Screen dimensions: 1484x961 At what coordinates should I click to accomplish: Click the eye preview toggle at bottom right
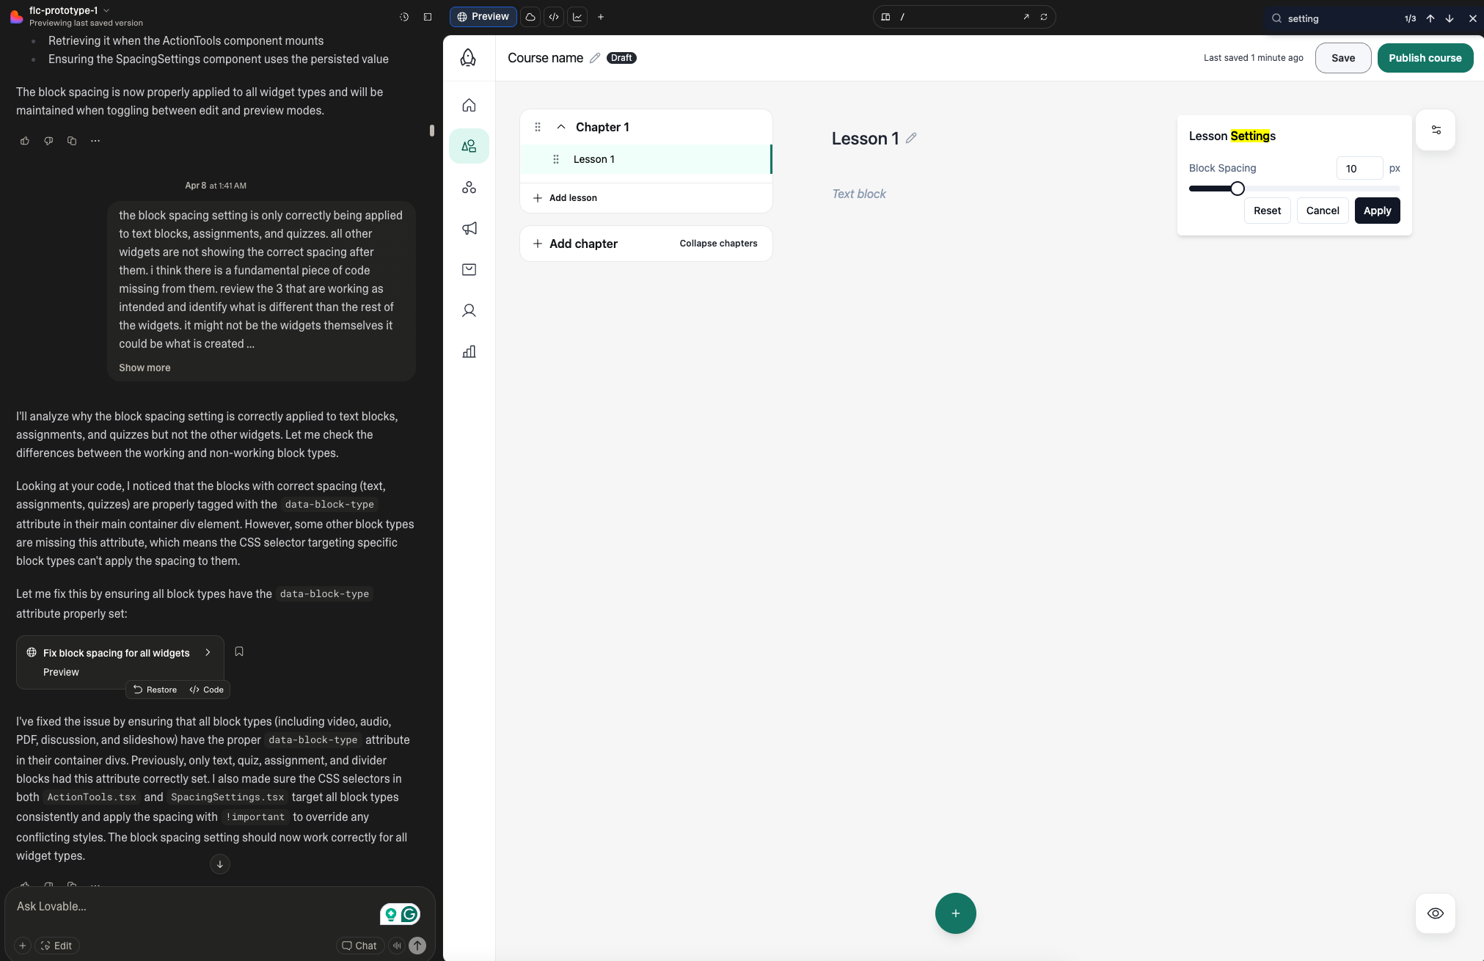pyautogui.click(x=1436, y=913)
